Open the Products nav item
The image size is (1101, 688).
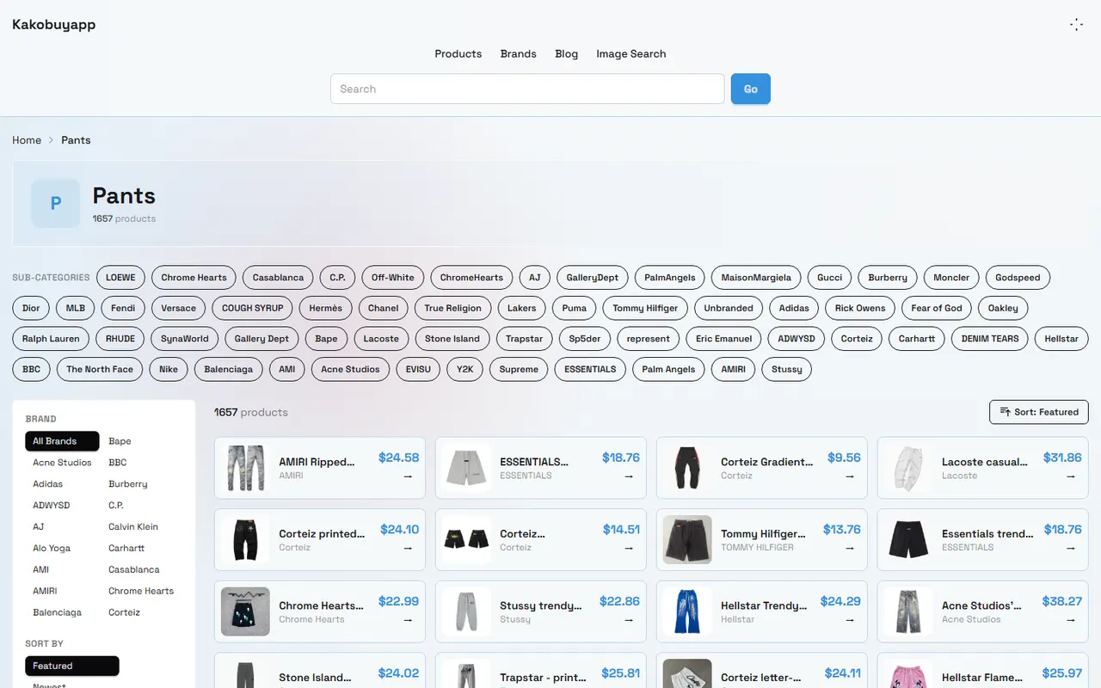click(x=458, y=53)
